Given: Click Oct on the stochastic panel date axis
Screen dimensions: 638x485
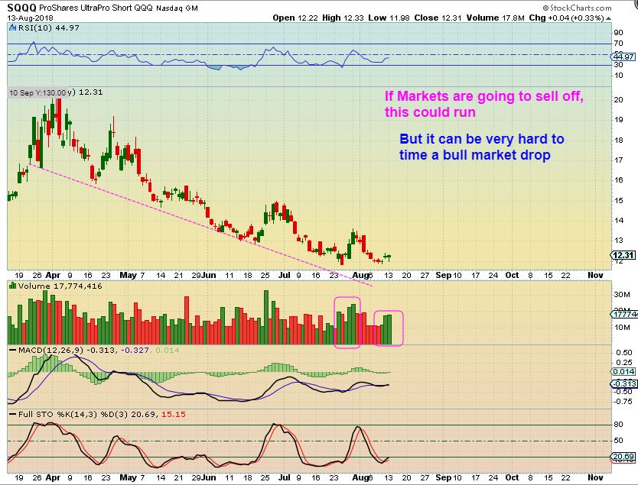Looking at the screenshot, I should (512, 477).
